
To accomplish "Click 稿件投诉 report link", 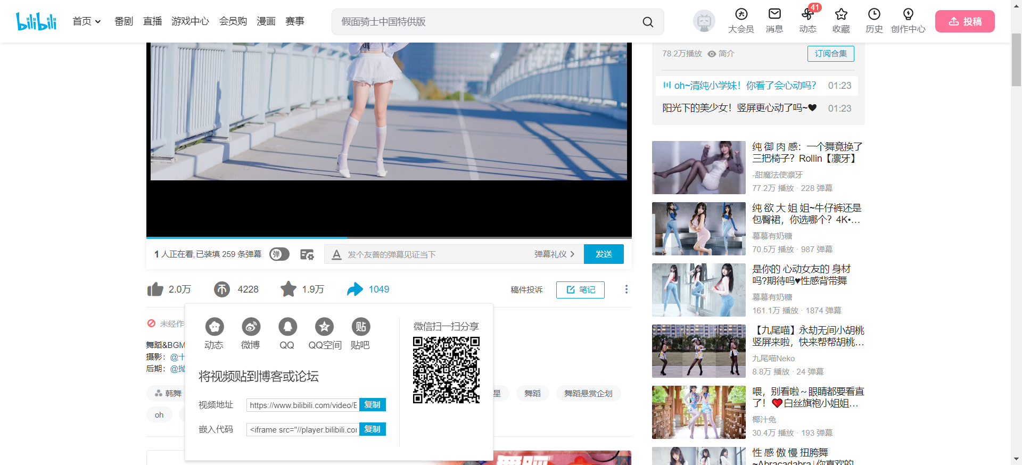I will (526, 289).
